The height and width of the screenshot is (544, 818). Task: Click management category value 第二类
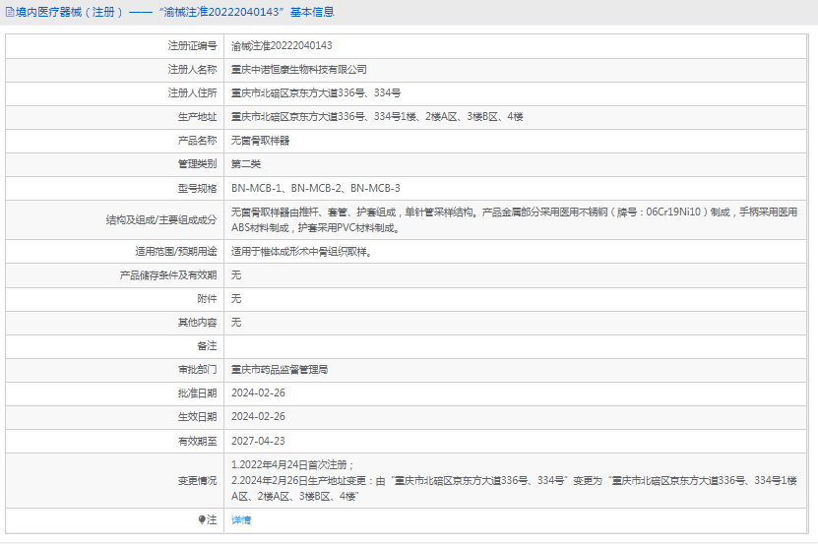click(246, 163)
